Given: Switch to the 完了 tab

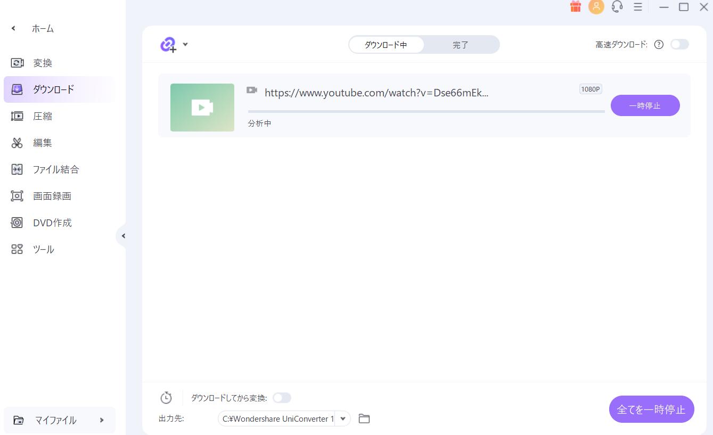Looking at the screenshot, I should tap(461, 45).
